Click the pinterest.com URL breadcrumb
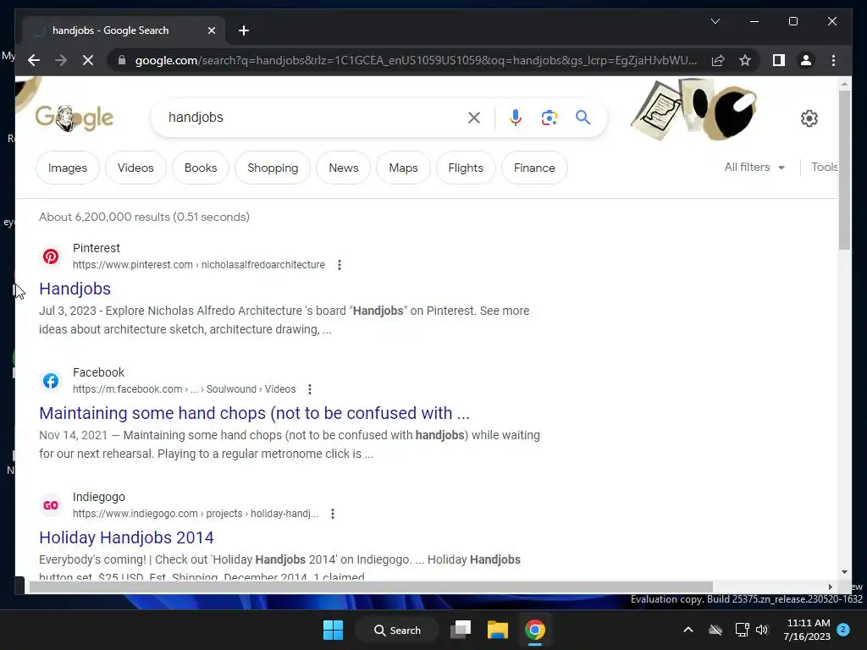Image resolution: width=867 pixels, height=650 pixels. click(x=198, y=265)
